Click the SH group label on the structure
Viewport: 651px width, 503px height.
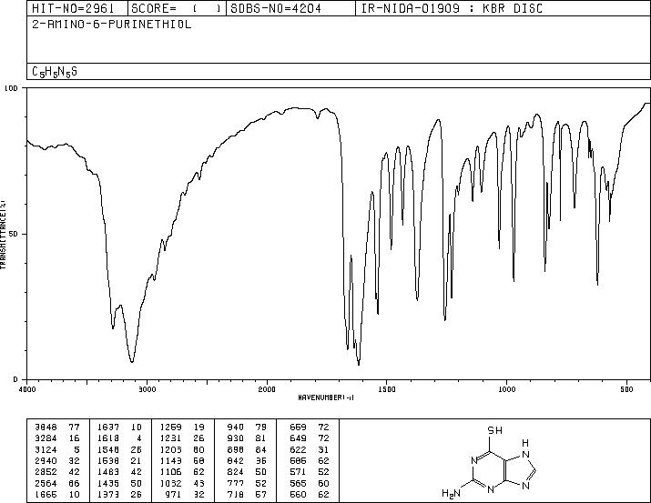[495, 430]
